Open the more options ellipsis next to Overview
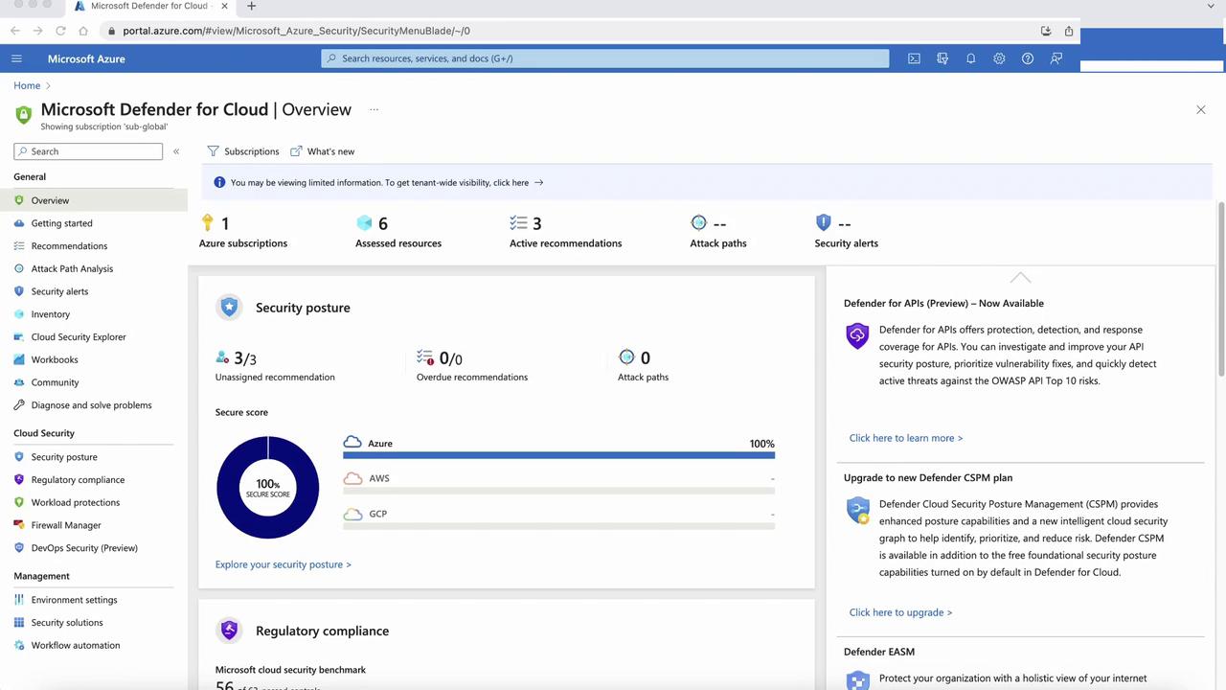The width and height of the screenshot is (1226, 690). pos(374,109)
